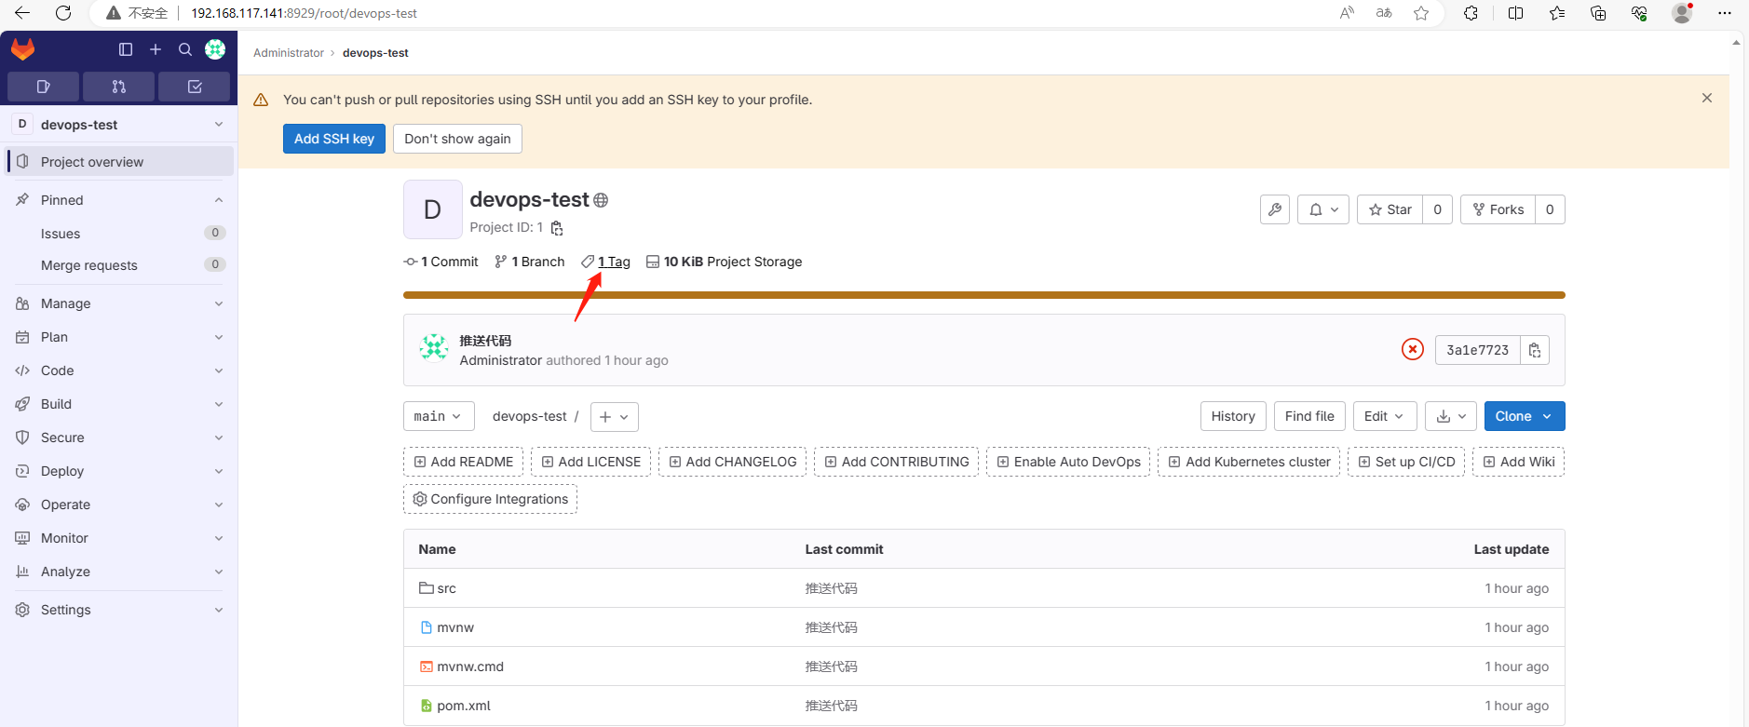Expand the Monitor menu

click(x=119, y=538)
